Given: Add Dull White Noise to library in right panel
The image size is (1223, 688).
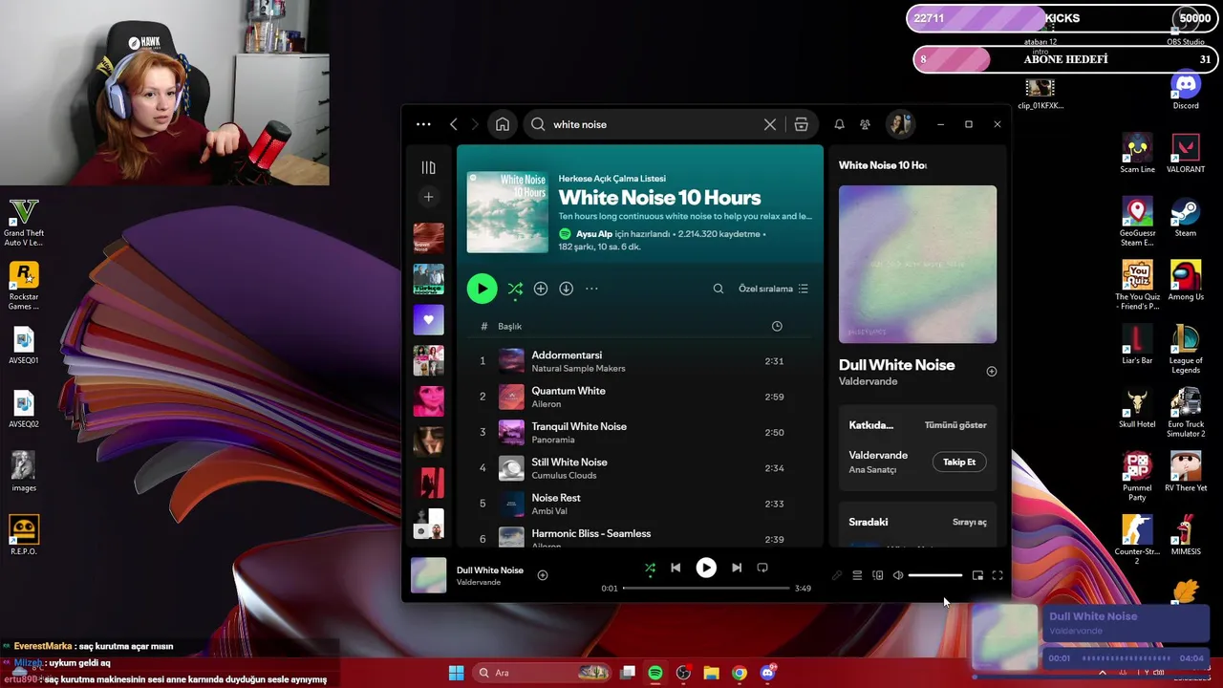Looking at the screenshot, I should point(991,372).
